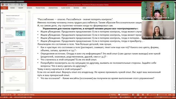Image resolution: width=176 pixels, height=99 pixels.
Task: Open the TRANSITIONS ribbon tab
Action: tap(40, 8)
